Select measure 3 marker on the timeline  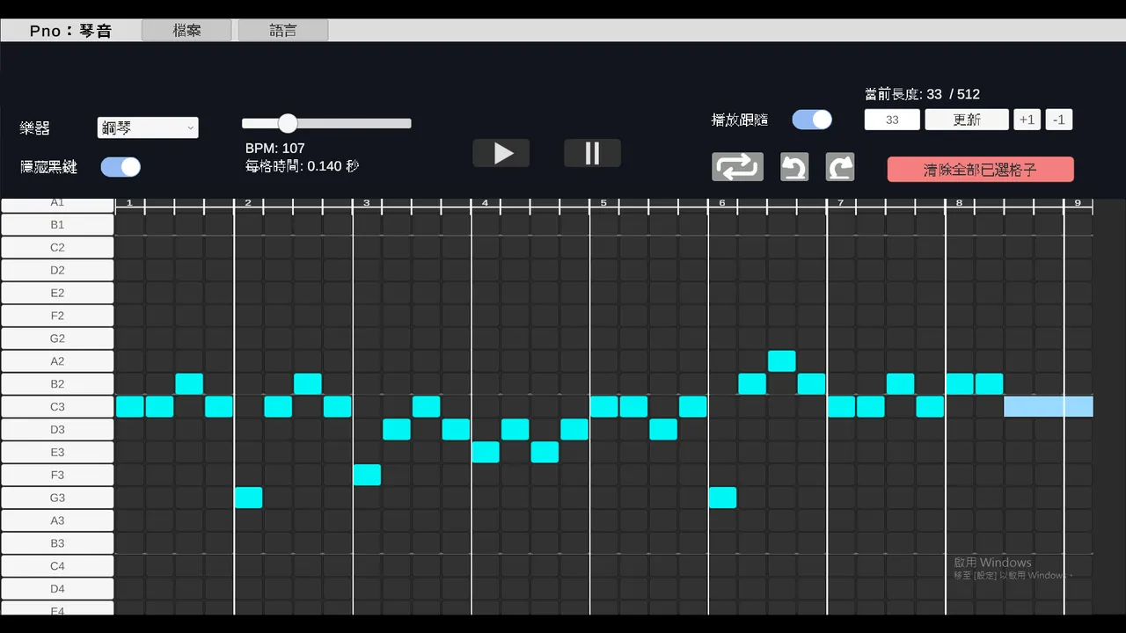(x=367, y=203)
